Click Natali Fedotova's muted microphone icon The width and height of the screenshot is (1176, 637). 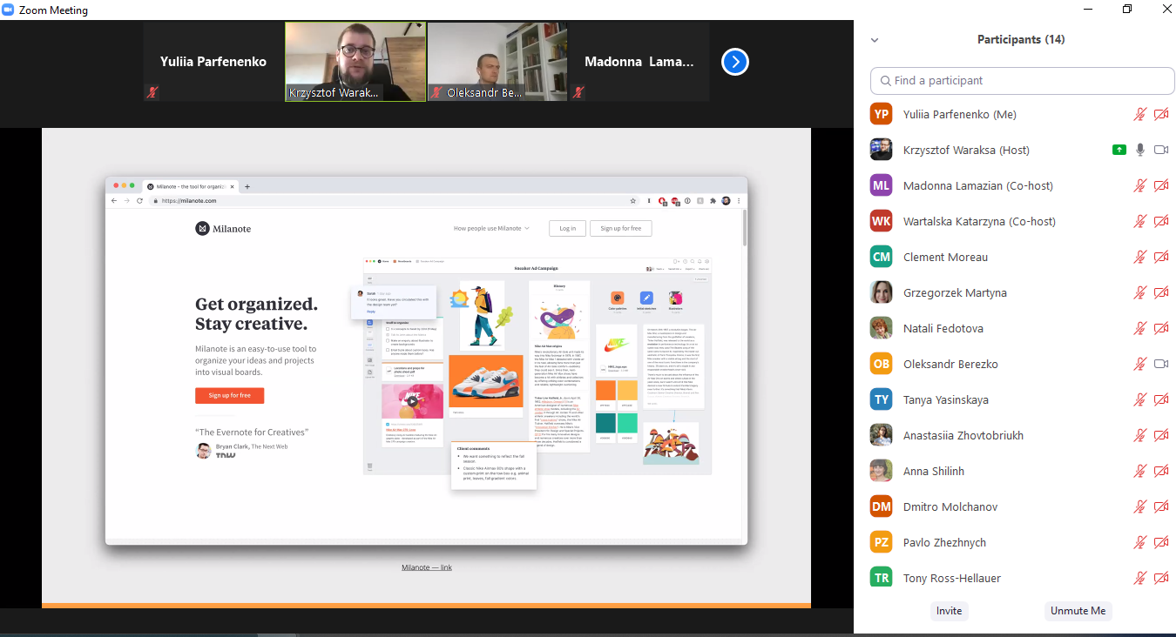1139,328
